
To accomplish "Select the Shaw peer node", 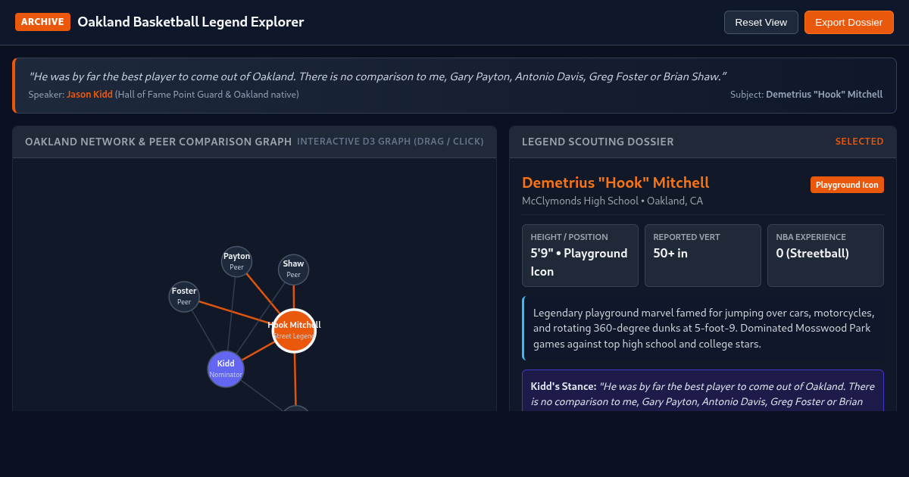I will coord(293,270).
